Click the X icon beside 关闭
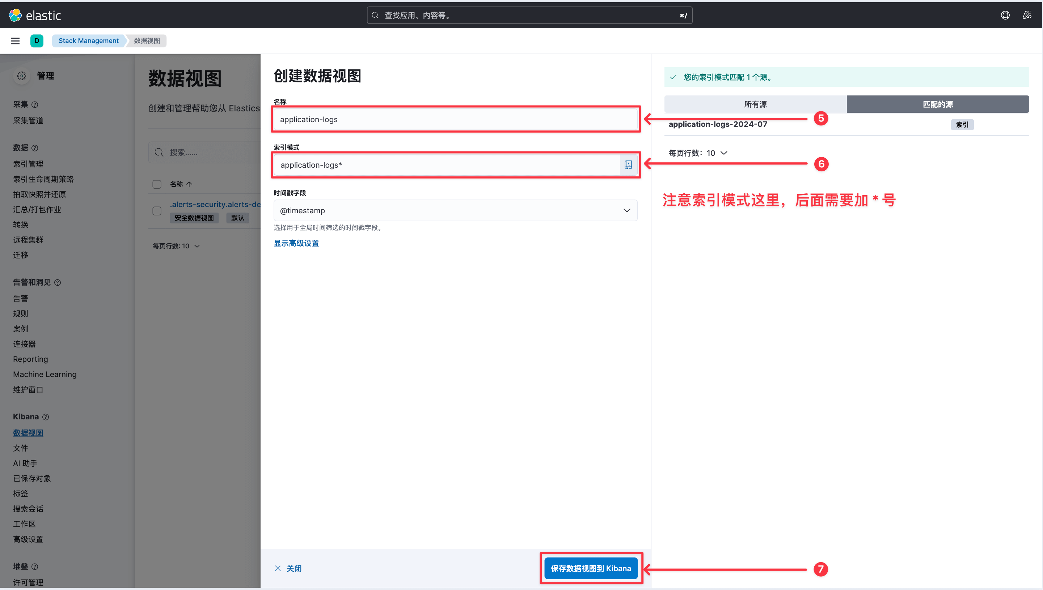The image size is (1043, 590). [278, 568]
